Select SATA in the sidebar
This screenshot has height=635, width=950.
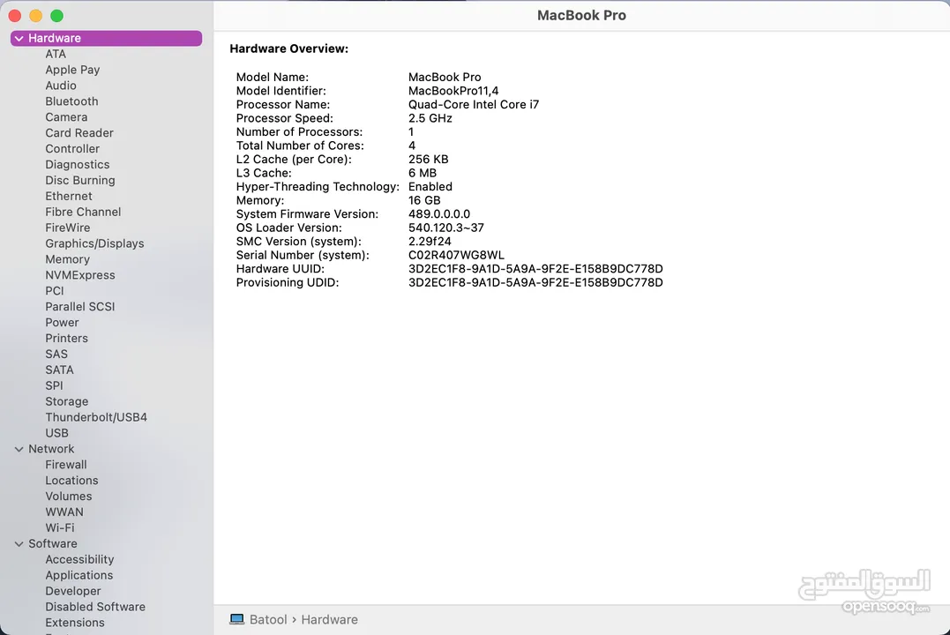click(59, 369)
